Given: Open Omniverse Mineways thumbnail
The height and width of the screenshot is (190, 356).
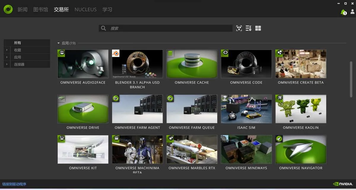Looking at the screenshot, I should tap(246, 149).
